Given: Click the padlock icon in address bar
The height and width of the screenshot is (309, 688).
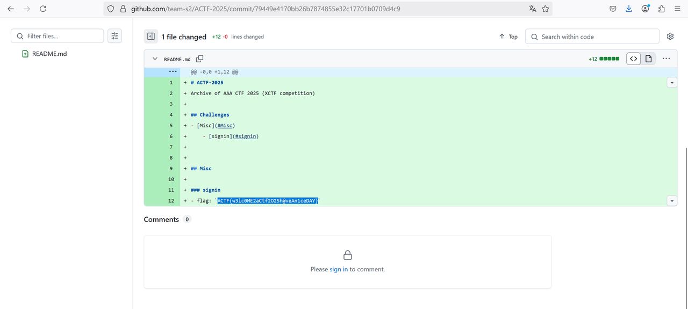Looking at the screenshot, I should tap(123, 9).
